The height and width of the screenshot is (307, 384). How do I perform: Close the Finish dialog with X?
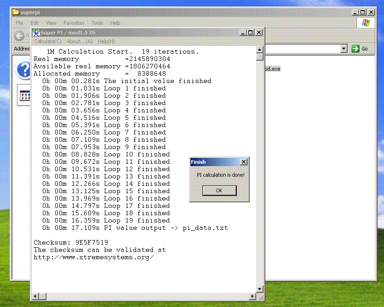(243, 162)
